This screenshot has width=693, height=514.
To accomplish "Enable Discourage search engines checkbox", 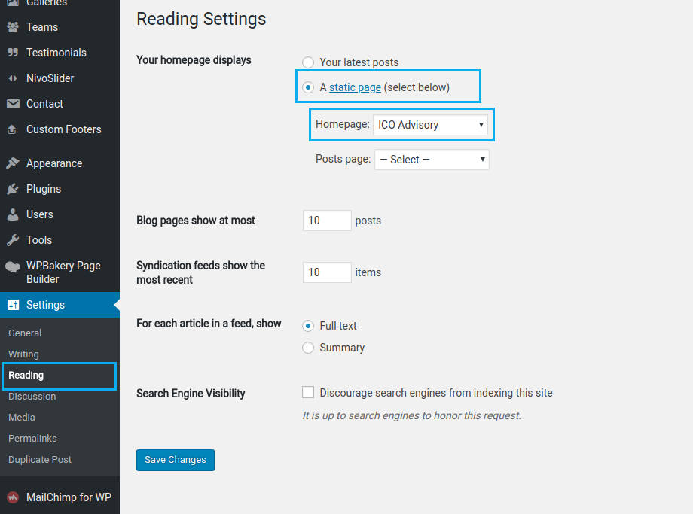I will [308, 392].
